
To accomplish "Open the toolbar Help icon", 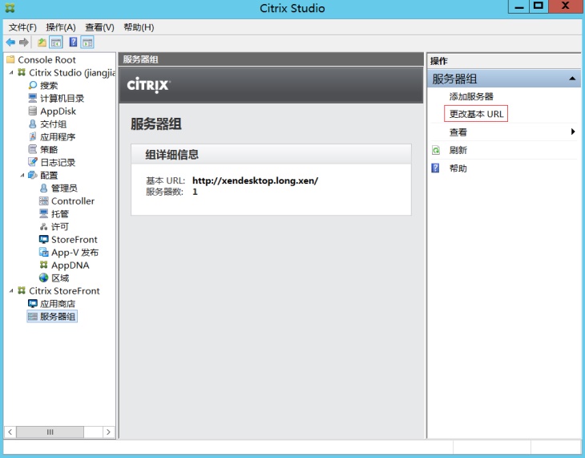I will tap(73, 43).
